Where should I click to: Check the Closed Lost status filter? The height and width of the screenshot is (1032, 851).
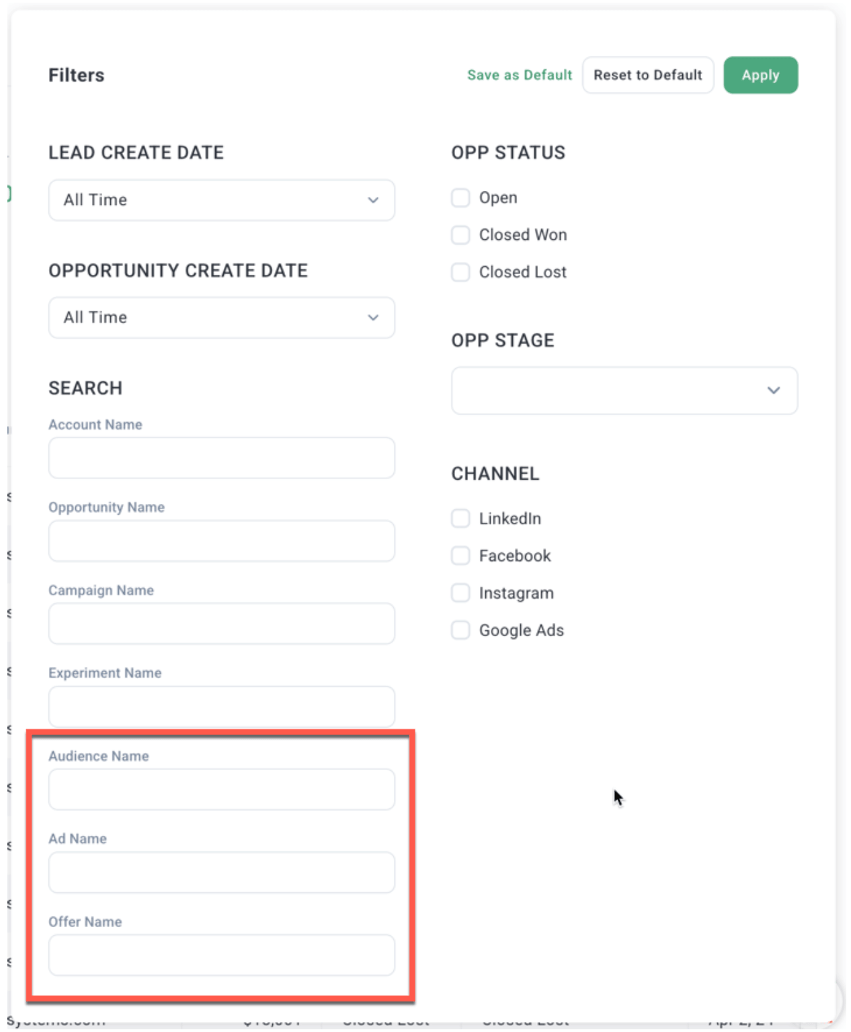point(460,272)
